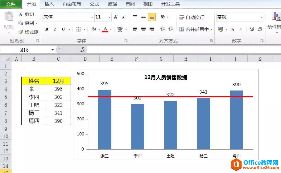
Task: Click the insert function fx icon
Action: coord(83,50)
